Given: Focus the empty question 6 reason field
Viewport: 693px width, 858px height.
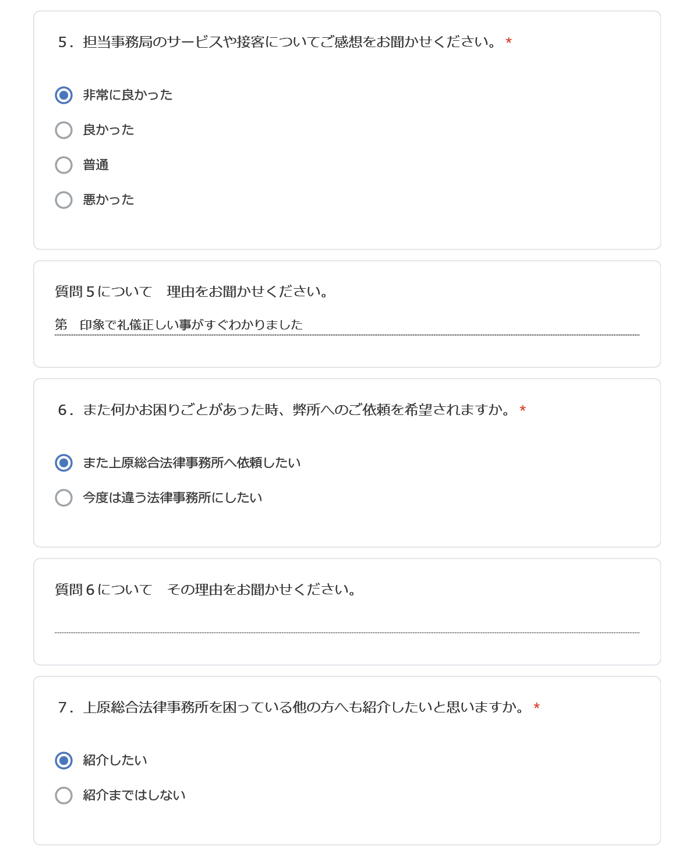Looking at the screenshot, I should (347, 622).
